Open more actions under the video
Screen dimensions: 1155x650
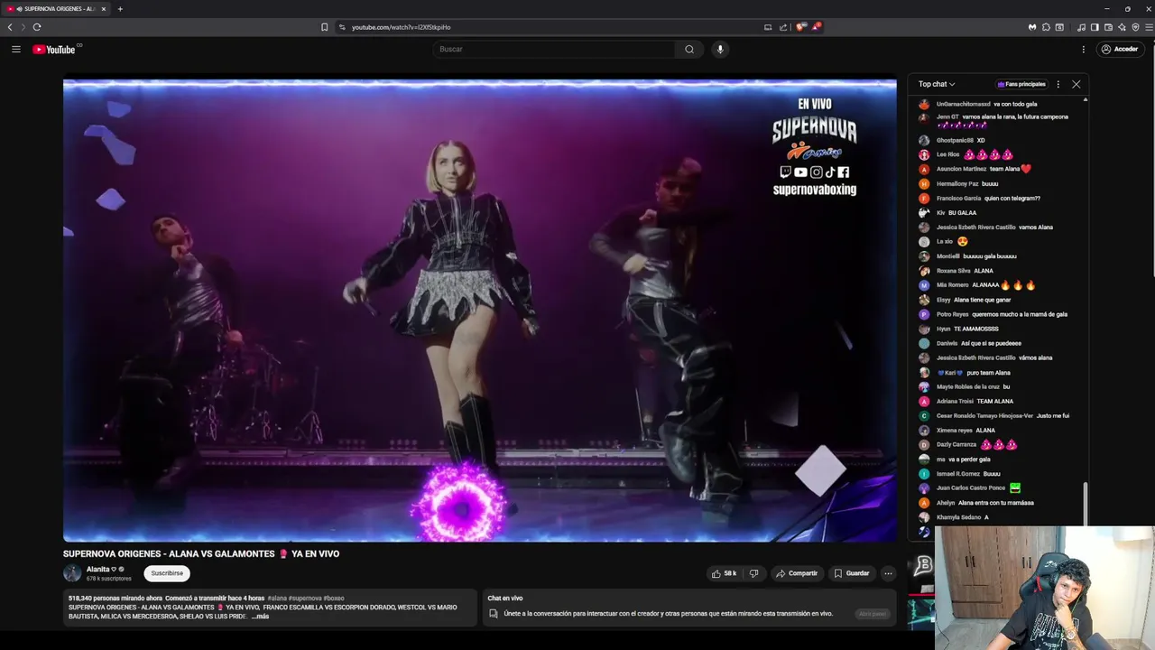[x=888, y=573]
